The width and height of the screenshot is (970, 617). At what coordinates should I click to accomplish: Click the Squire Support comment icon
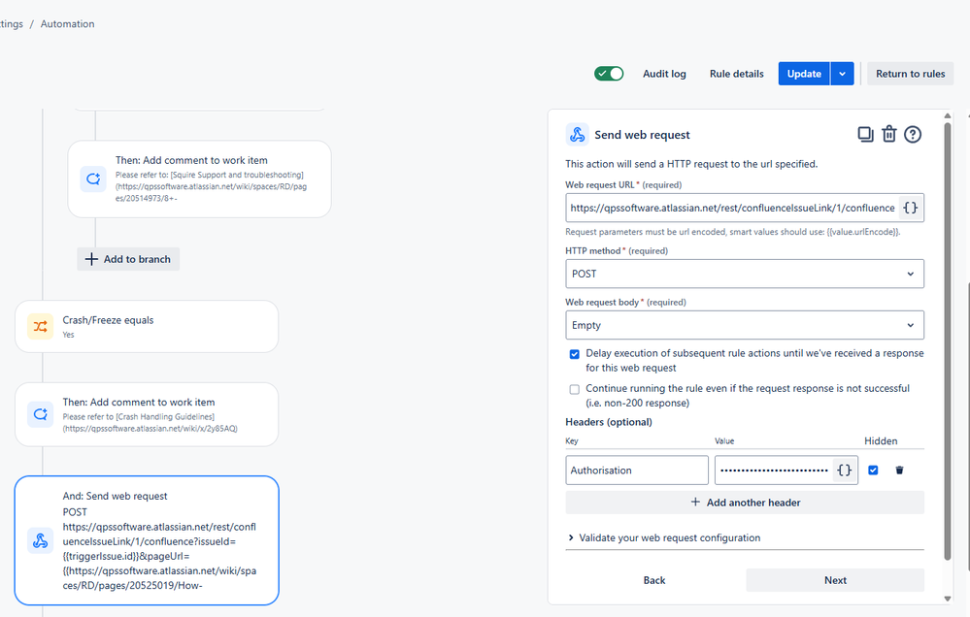[x=93, y=179]
